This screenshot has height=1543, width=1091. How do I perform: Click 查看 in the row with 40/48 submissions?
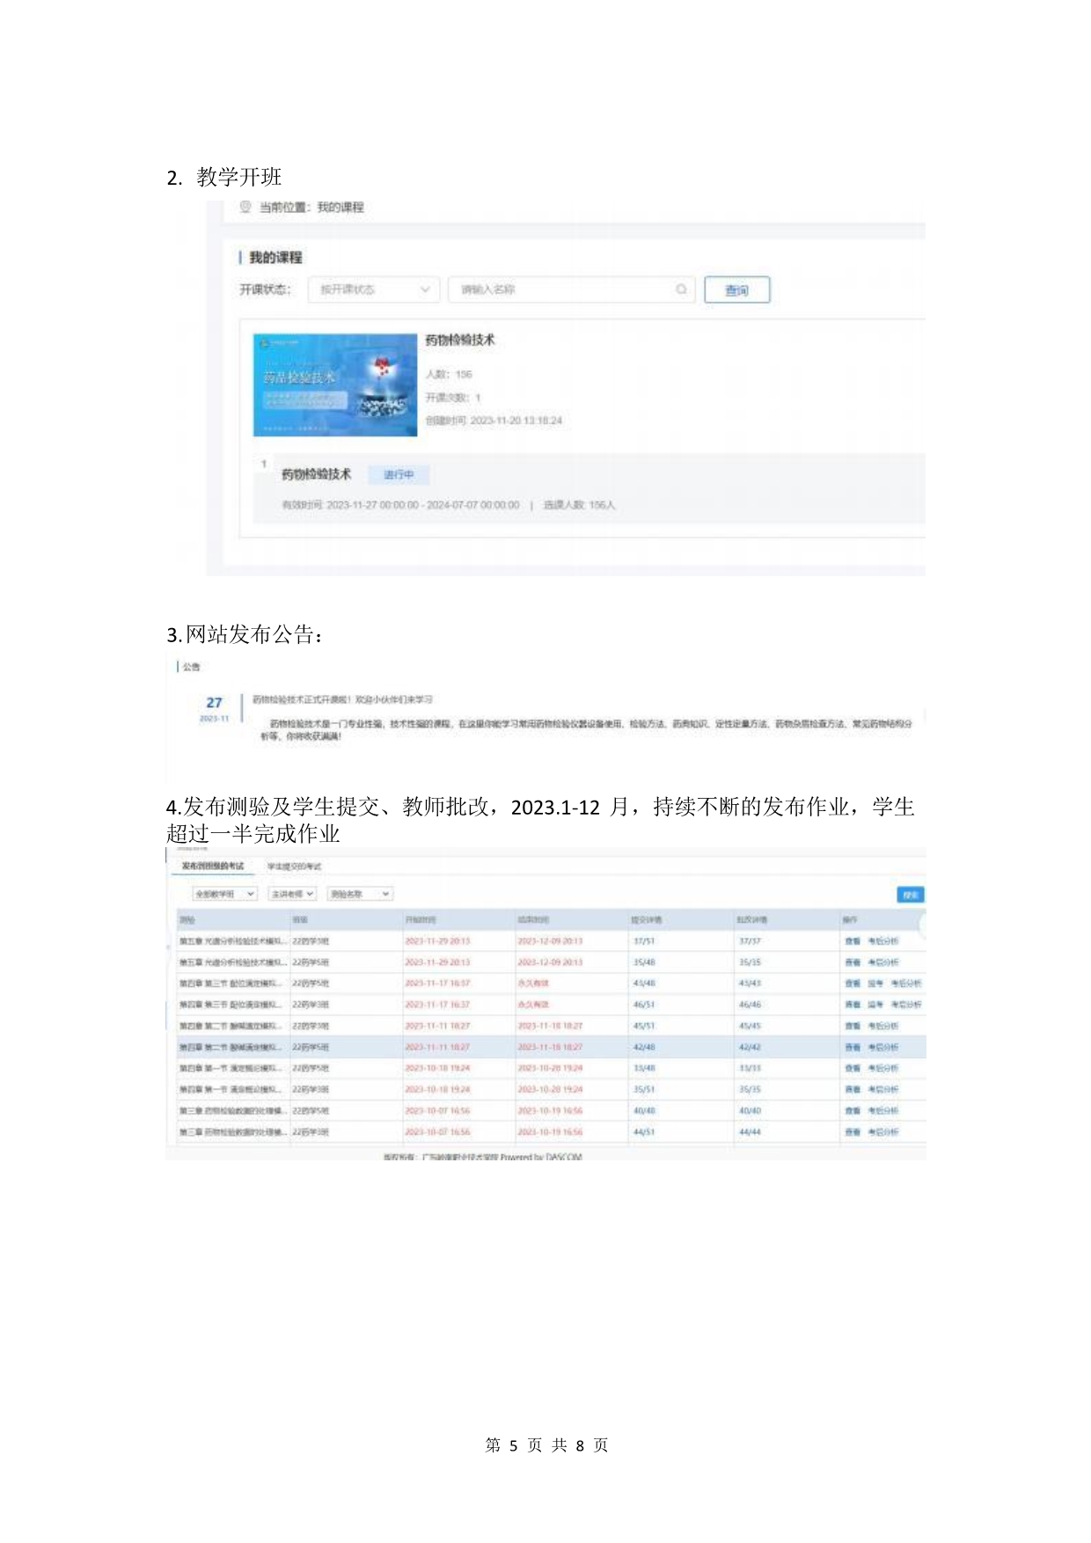click(852, 1110)
